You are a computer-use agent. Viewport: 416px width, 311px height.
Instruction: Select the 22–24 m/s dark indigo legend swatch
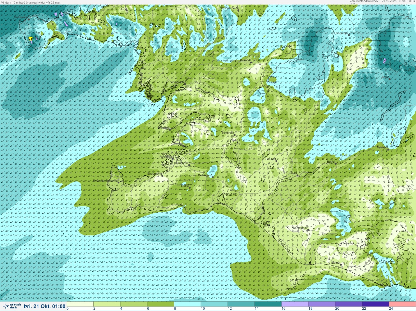point(375,304)
